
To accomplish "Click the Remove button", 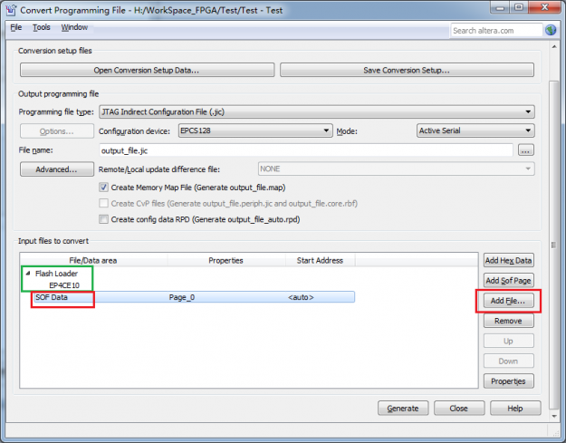I will point(508,321).
